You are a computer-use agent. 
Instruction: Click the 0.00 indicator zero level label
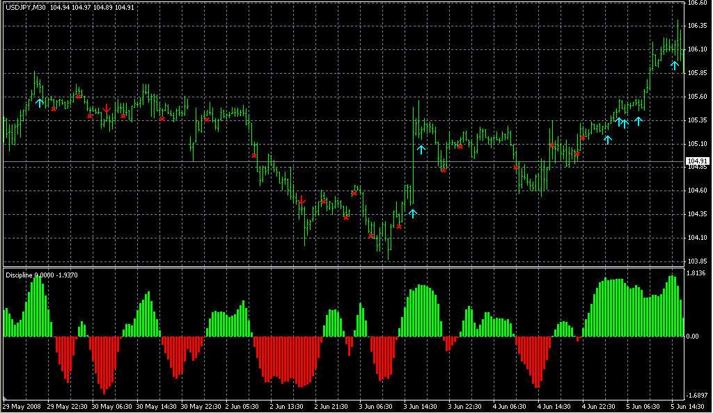694,337
